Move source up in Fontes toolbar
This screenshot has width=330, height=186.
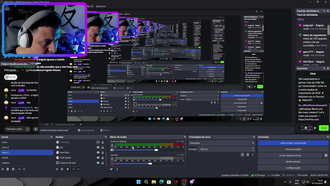73,169
